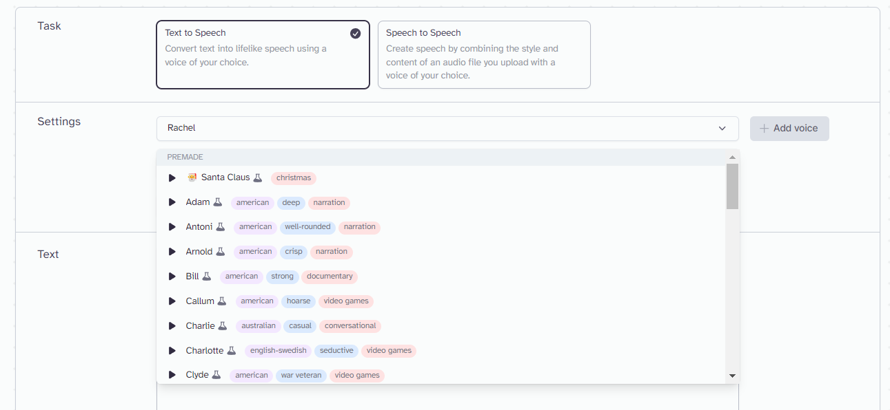Play the Adam voice preview
Image resolution: width=890 pixels, height=410 pixels.
click(x=172, y=202)
